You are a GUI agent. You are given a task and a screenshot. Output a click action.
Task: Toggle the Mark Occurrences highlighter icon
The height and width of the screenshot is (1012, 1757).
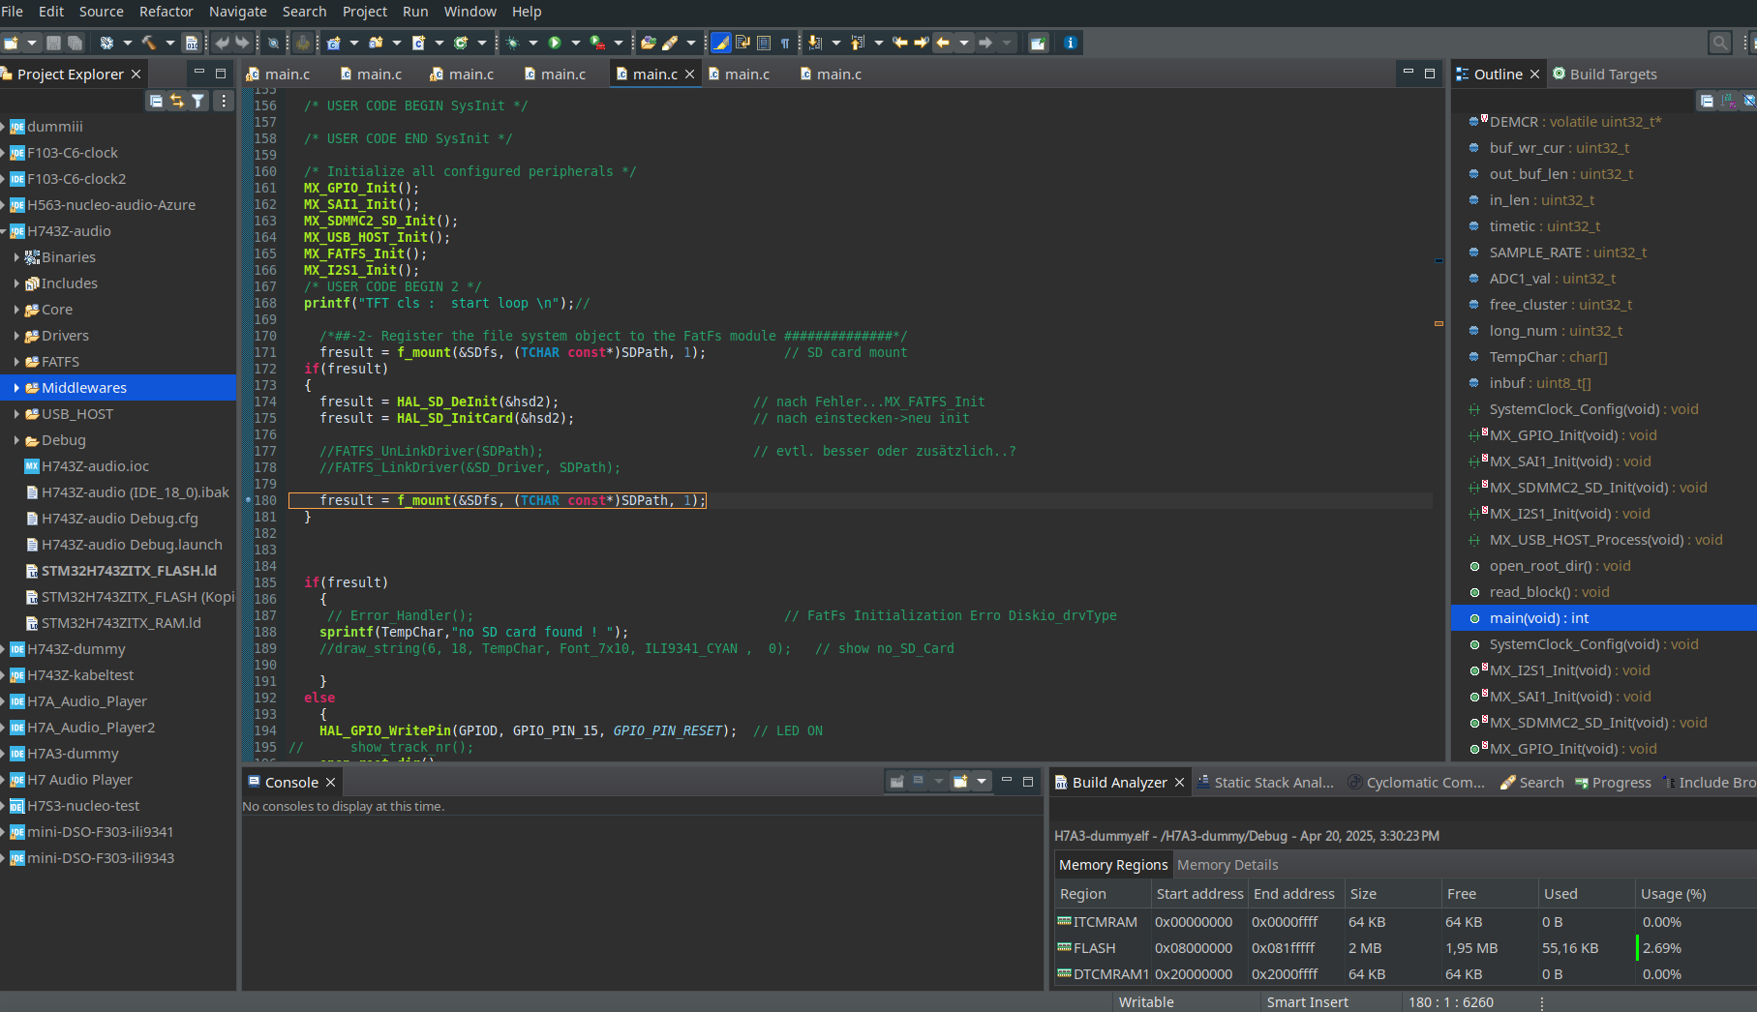click(720, 43)
